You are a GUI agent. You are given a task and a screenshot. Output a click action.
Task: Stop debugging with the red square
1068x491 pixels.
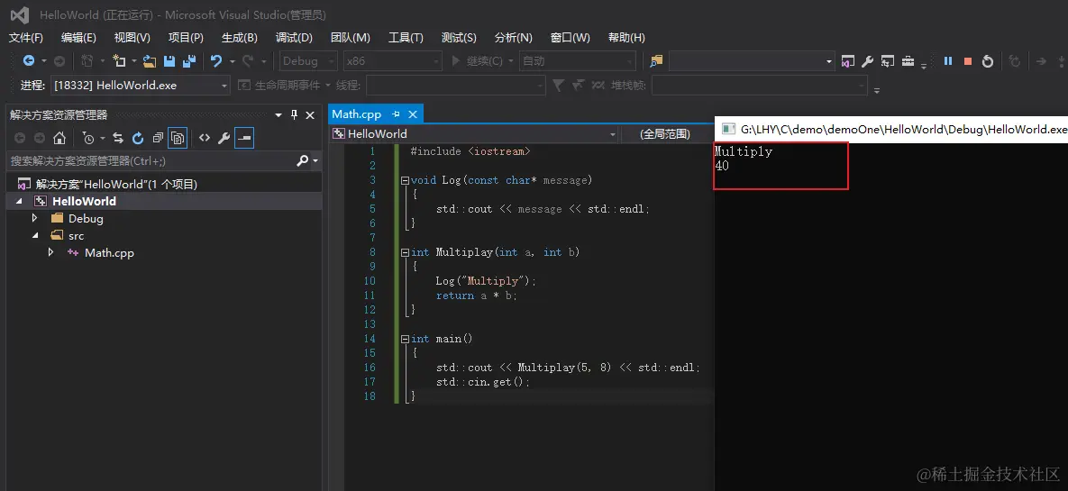[967, 60]
